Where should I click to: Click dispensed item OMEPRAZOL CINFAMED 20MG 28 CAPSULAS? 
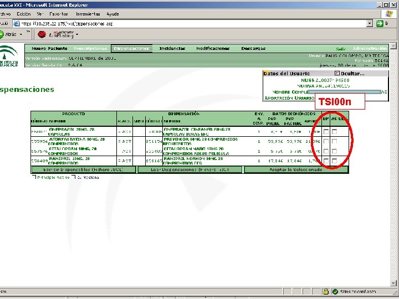(x=197, y=132)
